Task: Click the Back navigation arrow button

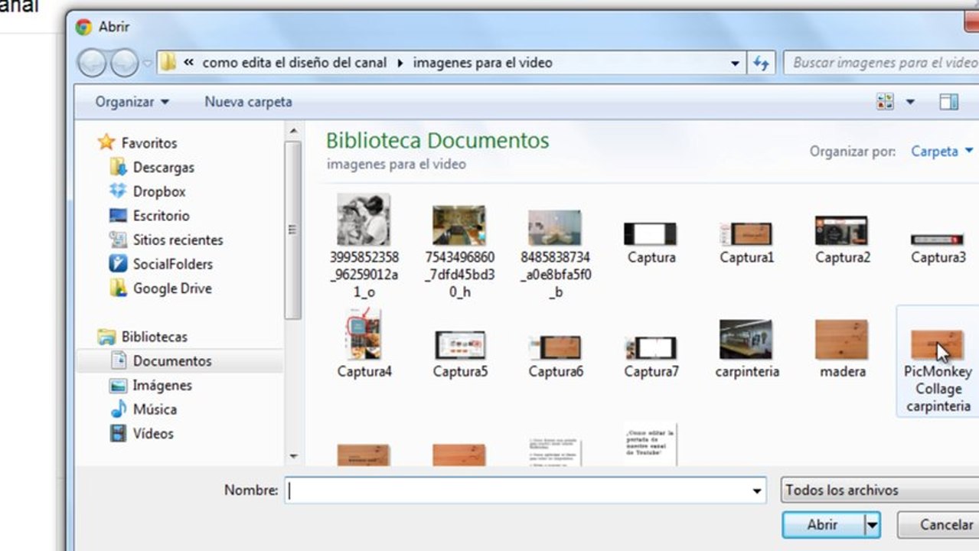Action: 91,63
